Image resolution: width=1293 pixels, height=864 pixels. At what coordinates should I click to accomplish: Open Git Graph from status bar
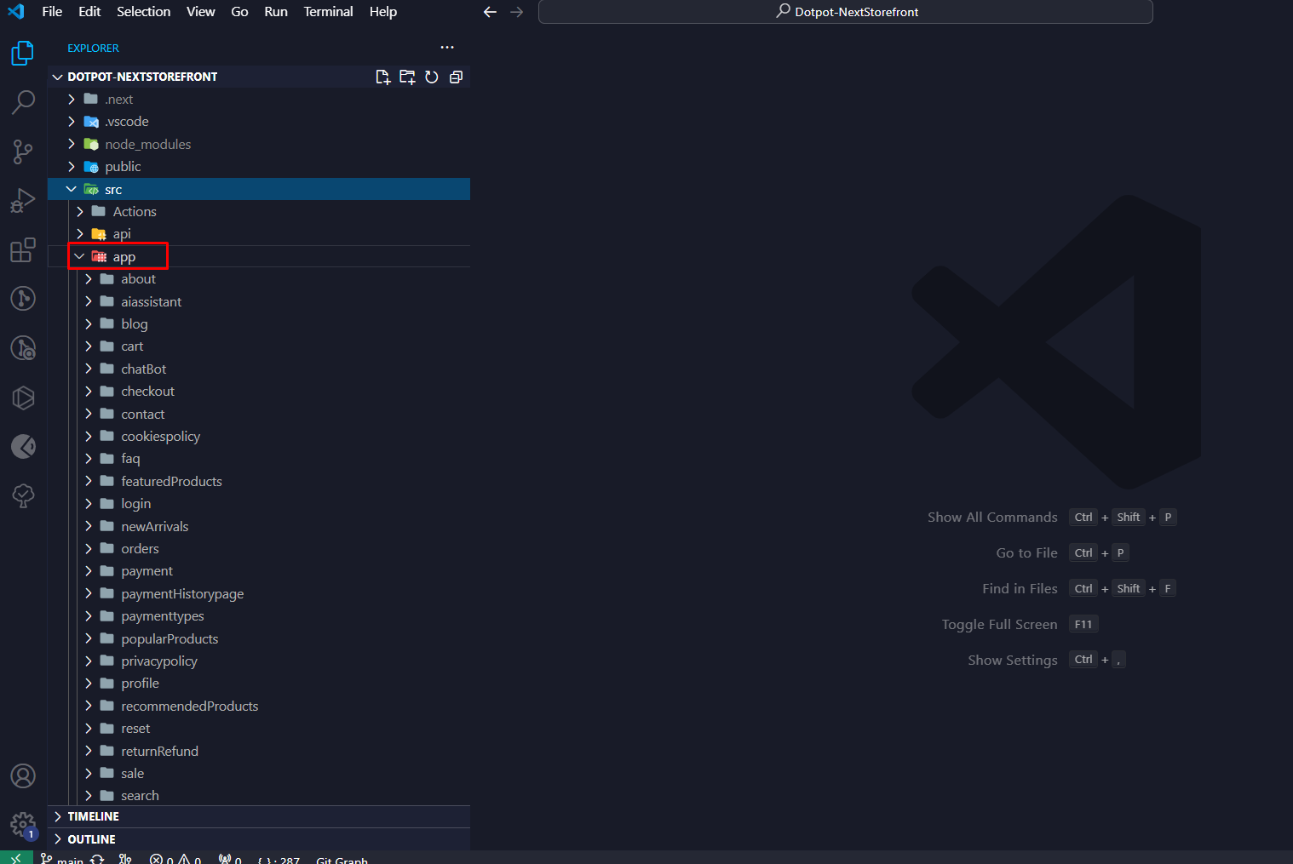(x=342, y=859)
